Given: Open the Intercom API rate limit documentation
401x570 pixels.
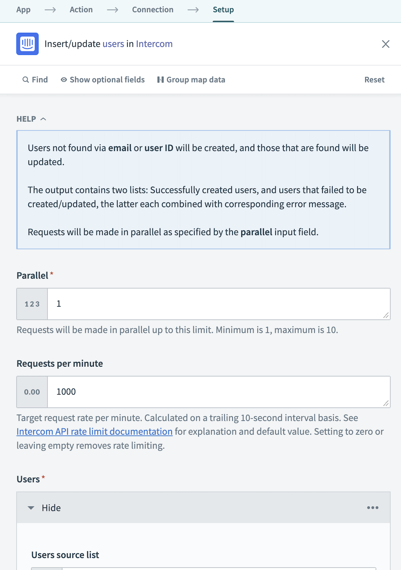Looking at the screenshot, I should click(x=94, y=432).
